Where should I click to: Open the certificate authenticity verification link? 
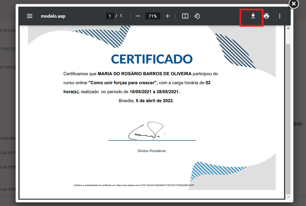click(155, 185)
